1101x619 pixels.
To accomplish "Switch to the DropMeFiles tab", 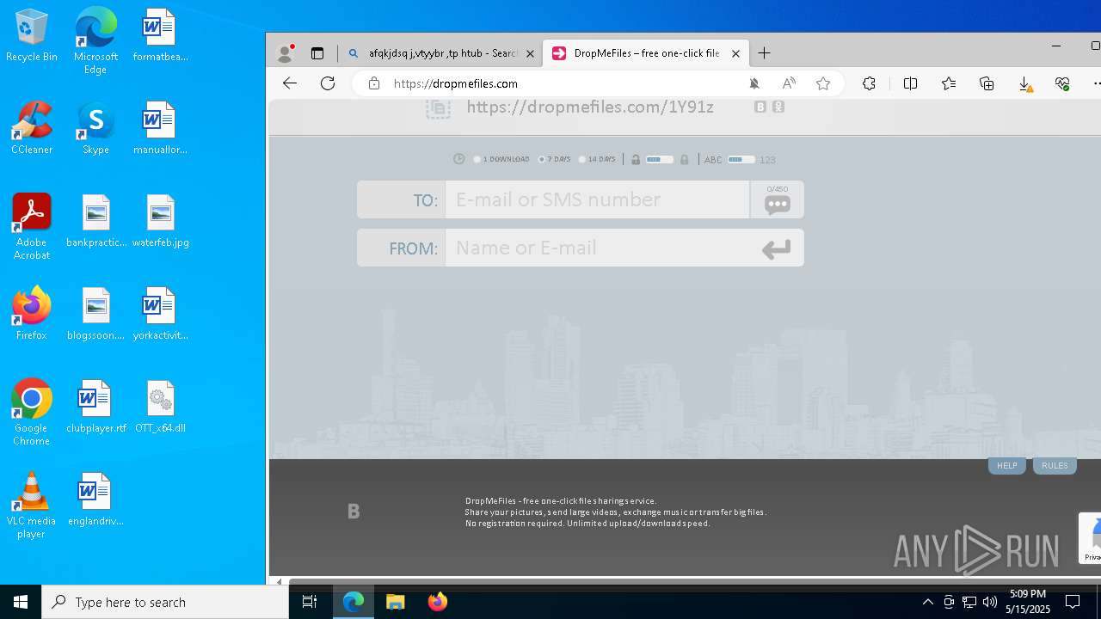I will coord(646,53).
